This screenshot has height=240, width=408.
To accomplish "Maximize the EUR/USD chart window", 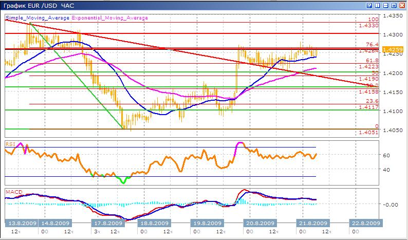I will pyautogui.click(x=394, y=5).
